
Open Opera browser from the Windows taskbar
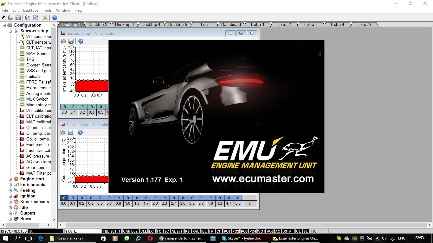tap(151, 238)
